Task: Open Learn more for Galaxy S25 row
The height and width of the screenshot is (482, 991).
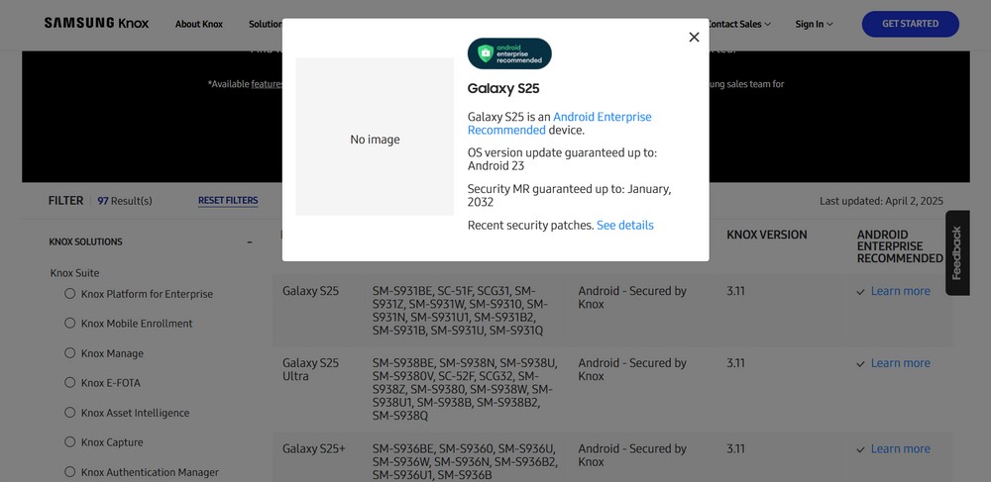Action: click(901, 291)
